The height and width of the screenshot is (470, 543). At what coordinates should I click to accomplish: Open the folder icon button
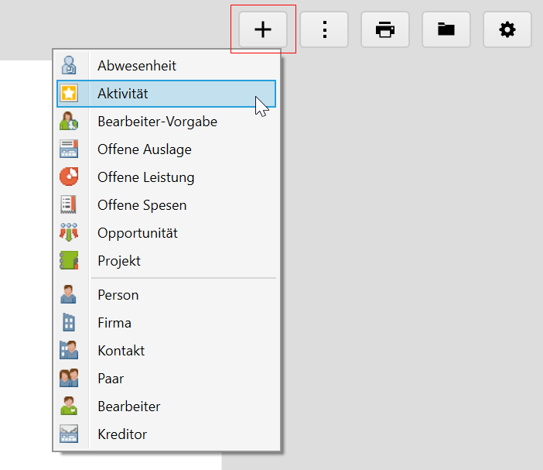pos(446,30)
